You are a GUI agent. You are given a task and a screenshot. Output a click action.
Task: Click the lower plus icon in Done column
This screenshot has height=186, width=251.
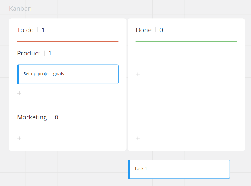[138, 138]
